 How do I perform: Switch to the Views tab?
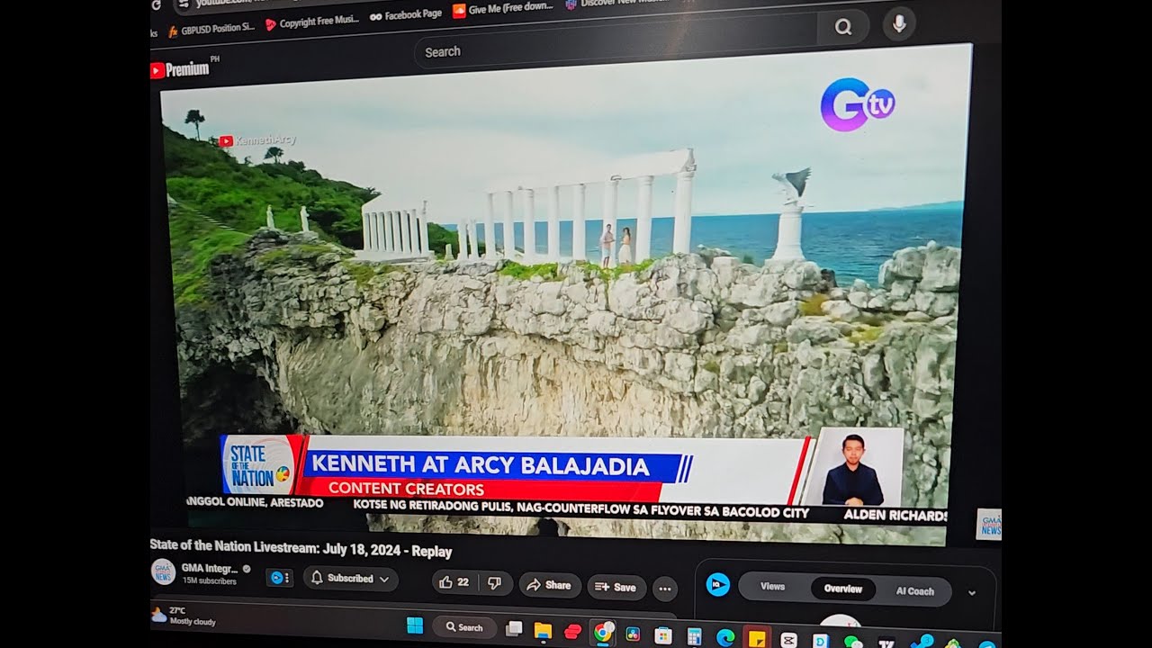773,587
